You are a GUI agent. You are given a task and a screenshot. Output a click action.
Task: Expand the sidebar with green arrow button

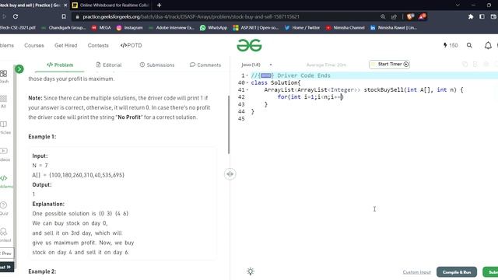[19, 69]
